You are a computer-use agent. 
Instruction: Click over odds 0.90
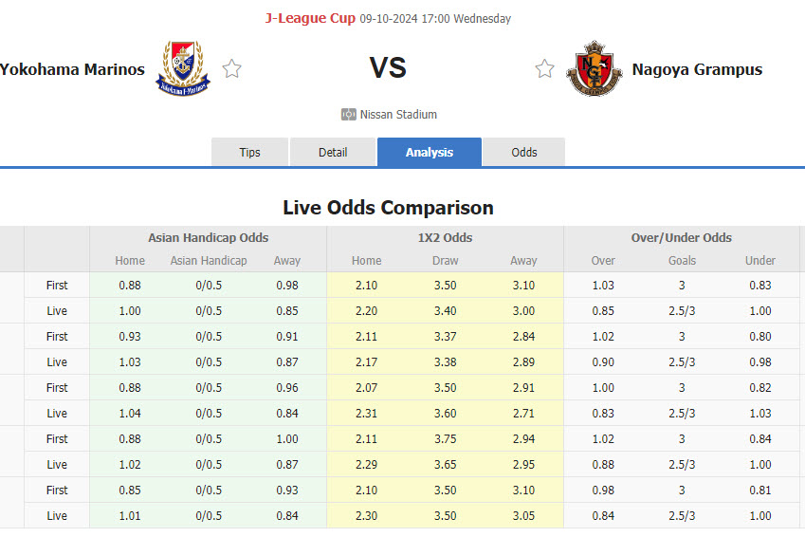click(x=603, y=362)
